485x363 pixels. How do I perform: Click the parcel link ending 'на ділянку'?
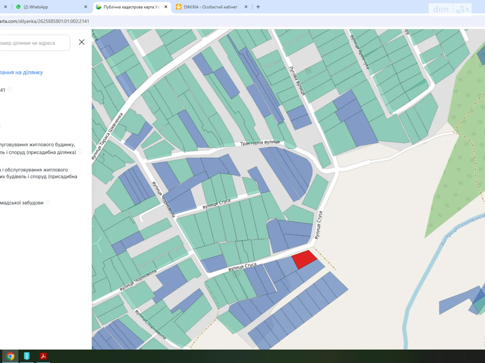21,72
